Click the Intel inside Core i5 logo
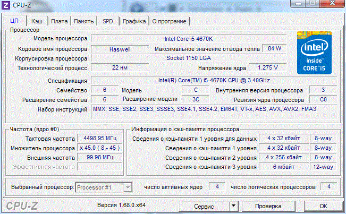Image resolution: width=346 pixels, height=214 pixels. tap(314, 53)
